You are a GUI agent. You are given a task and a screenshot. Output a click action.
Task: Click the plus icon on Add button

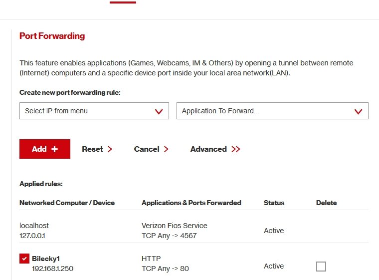[x=54, y=149]
